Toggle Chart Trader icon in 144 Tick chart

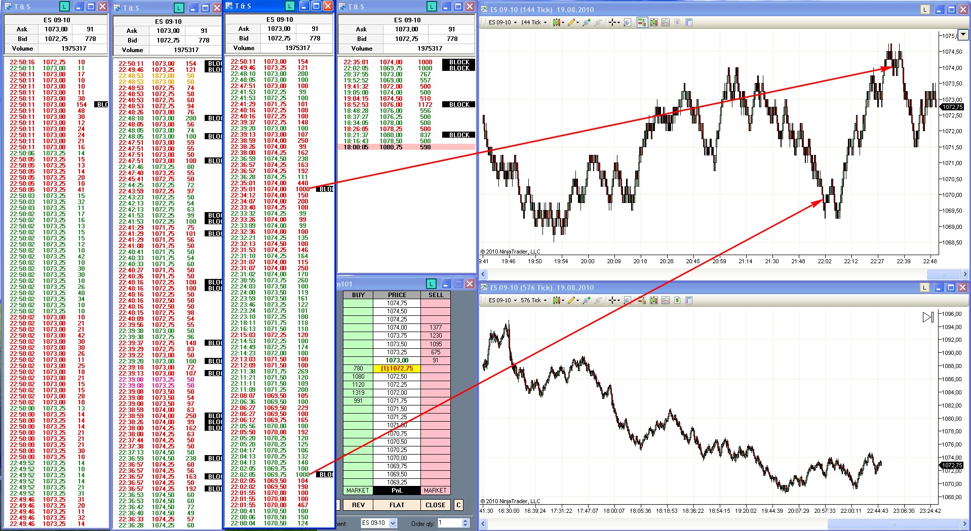[642, 22]
